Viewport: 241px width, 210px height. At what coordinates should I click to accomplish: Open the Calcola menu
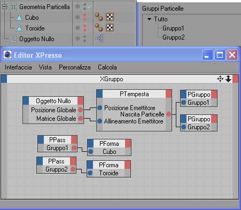coord(107,67)
